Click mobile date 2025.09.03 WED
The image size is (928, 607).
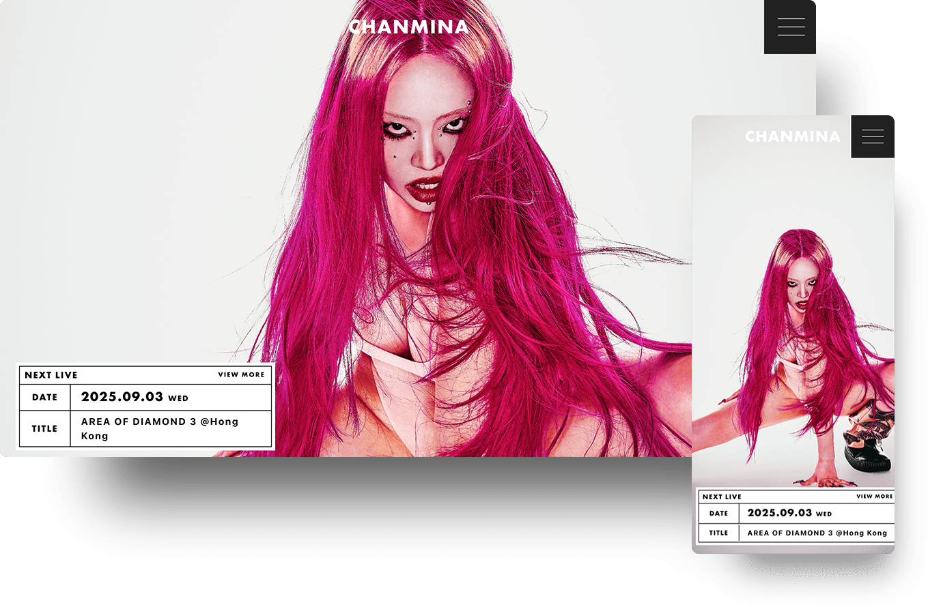[x=789, y=513]
